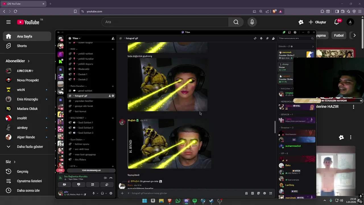Toggle camera button in Discord voice panel
The height and width of the screenshot is (205, 364).
[x=65, y=184]
